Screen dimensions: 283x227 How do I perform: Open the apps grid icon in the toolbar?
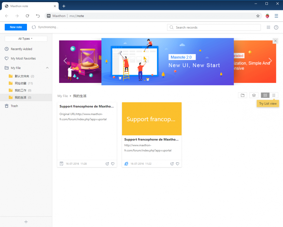pos(268,27)
